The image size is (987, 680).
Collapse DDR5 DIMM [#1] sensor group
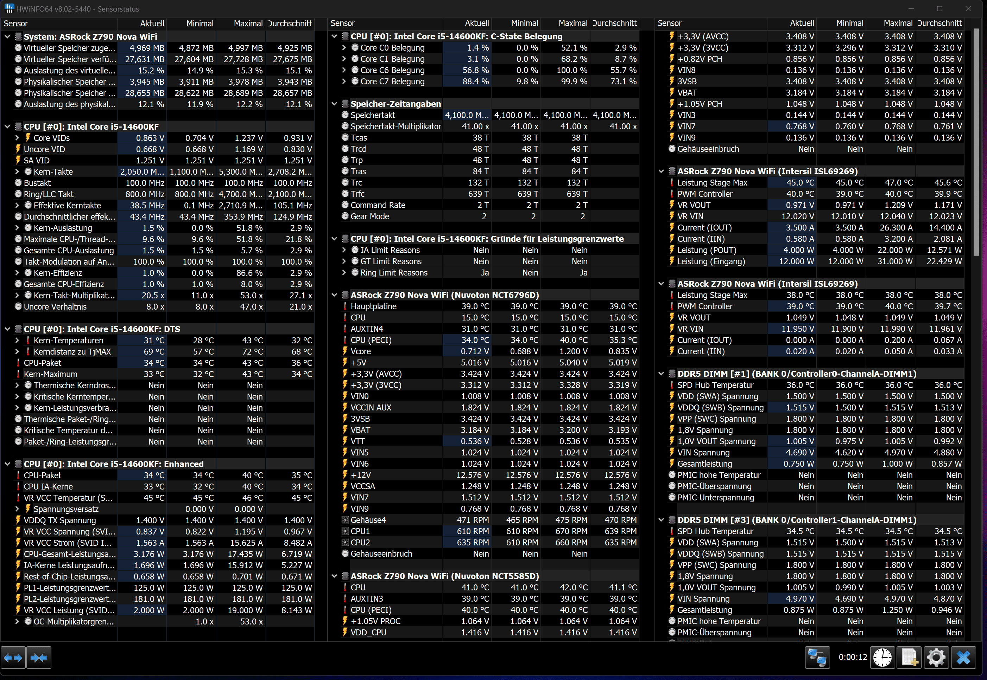coord(661,374)
